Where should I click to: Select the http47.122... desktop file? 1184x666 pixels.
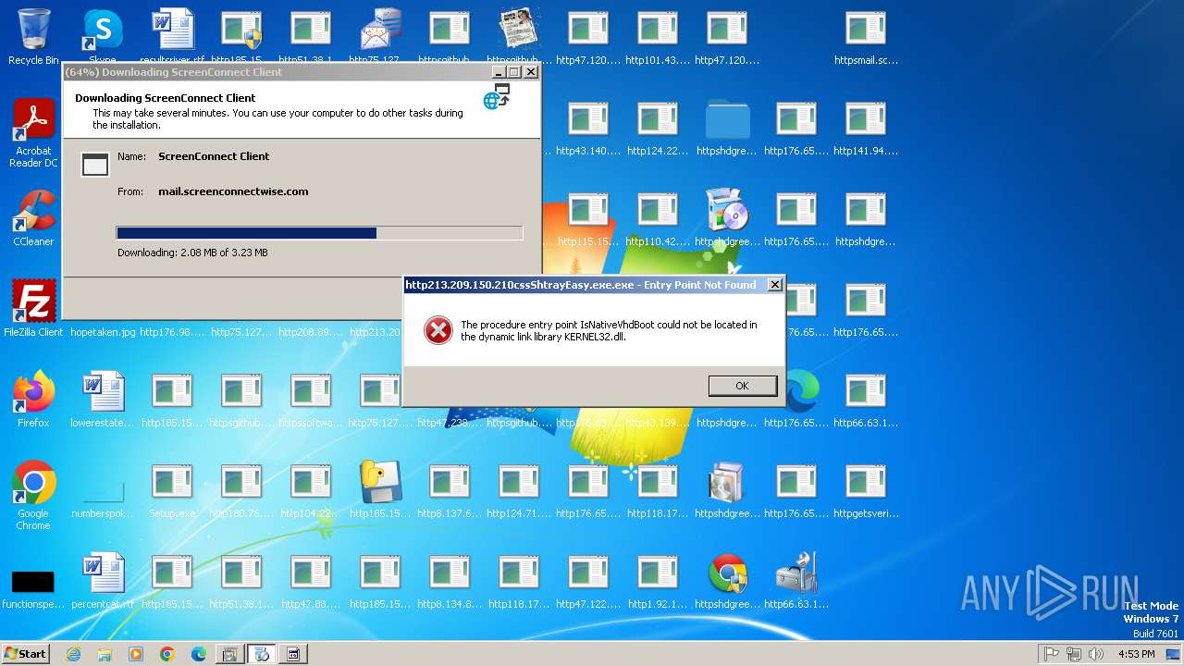point(588,581)
